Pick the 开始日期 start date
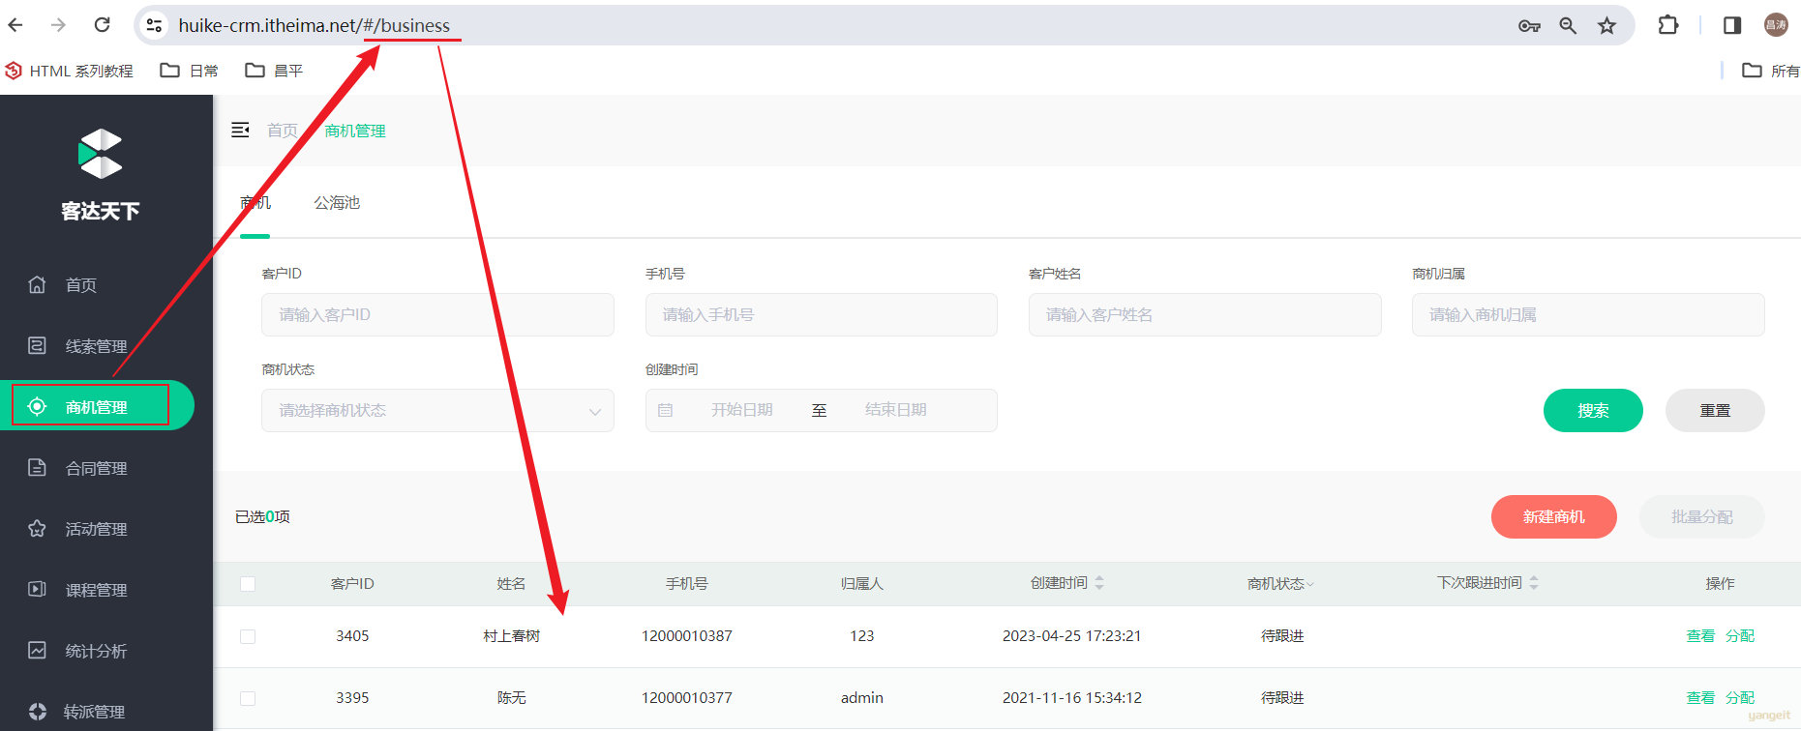This screenshot has height=731, width=1801. point(742,410)
